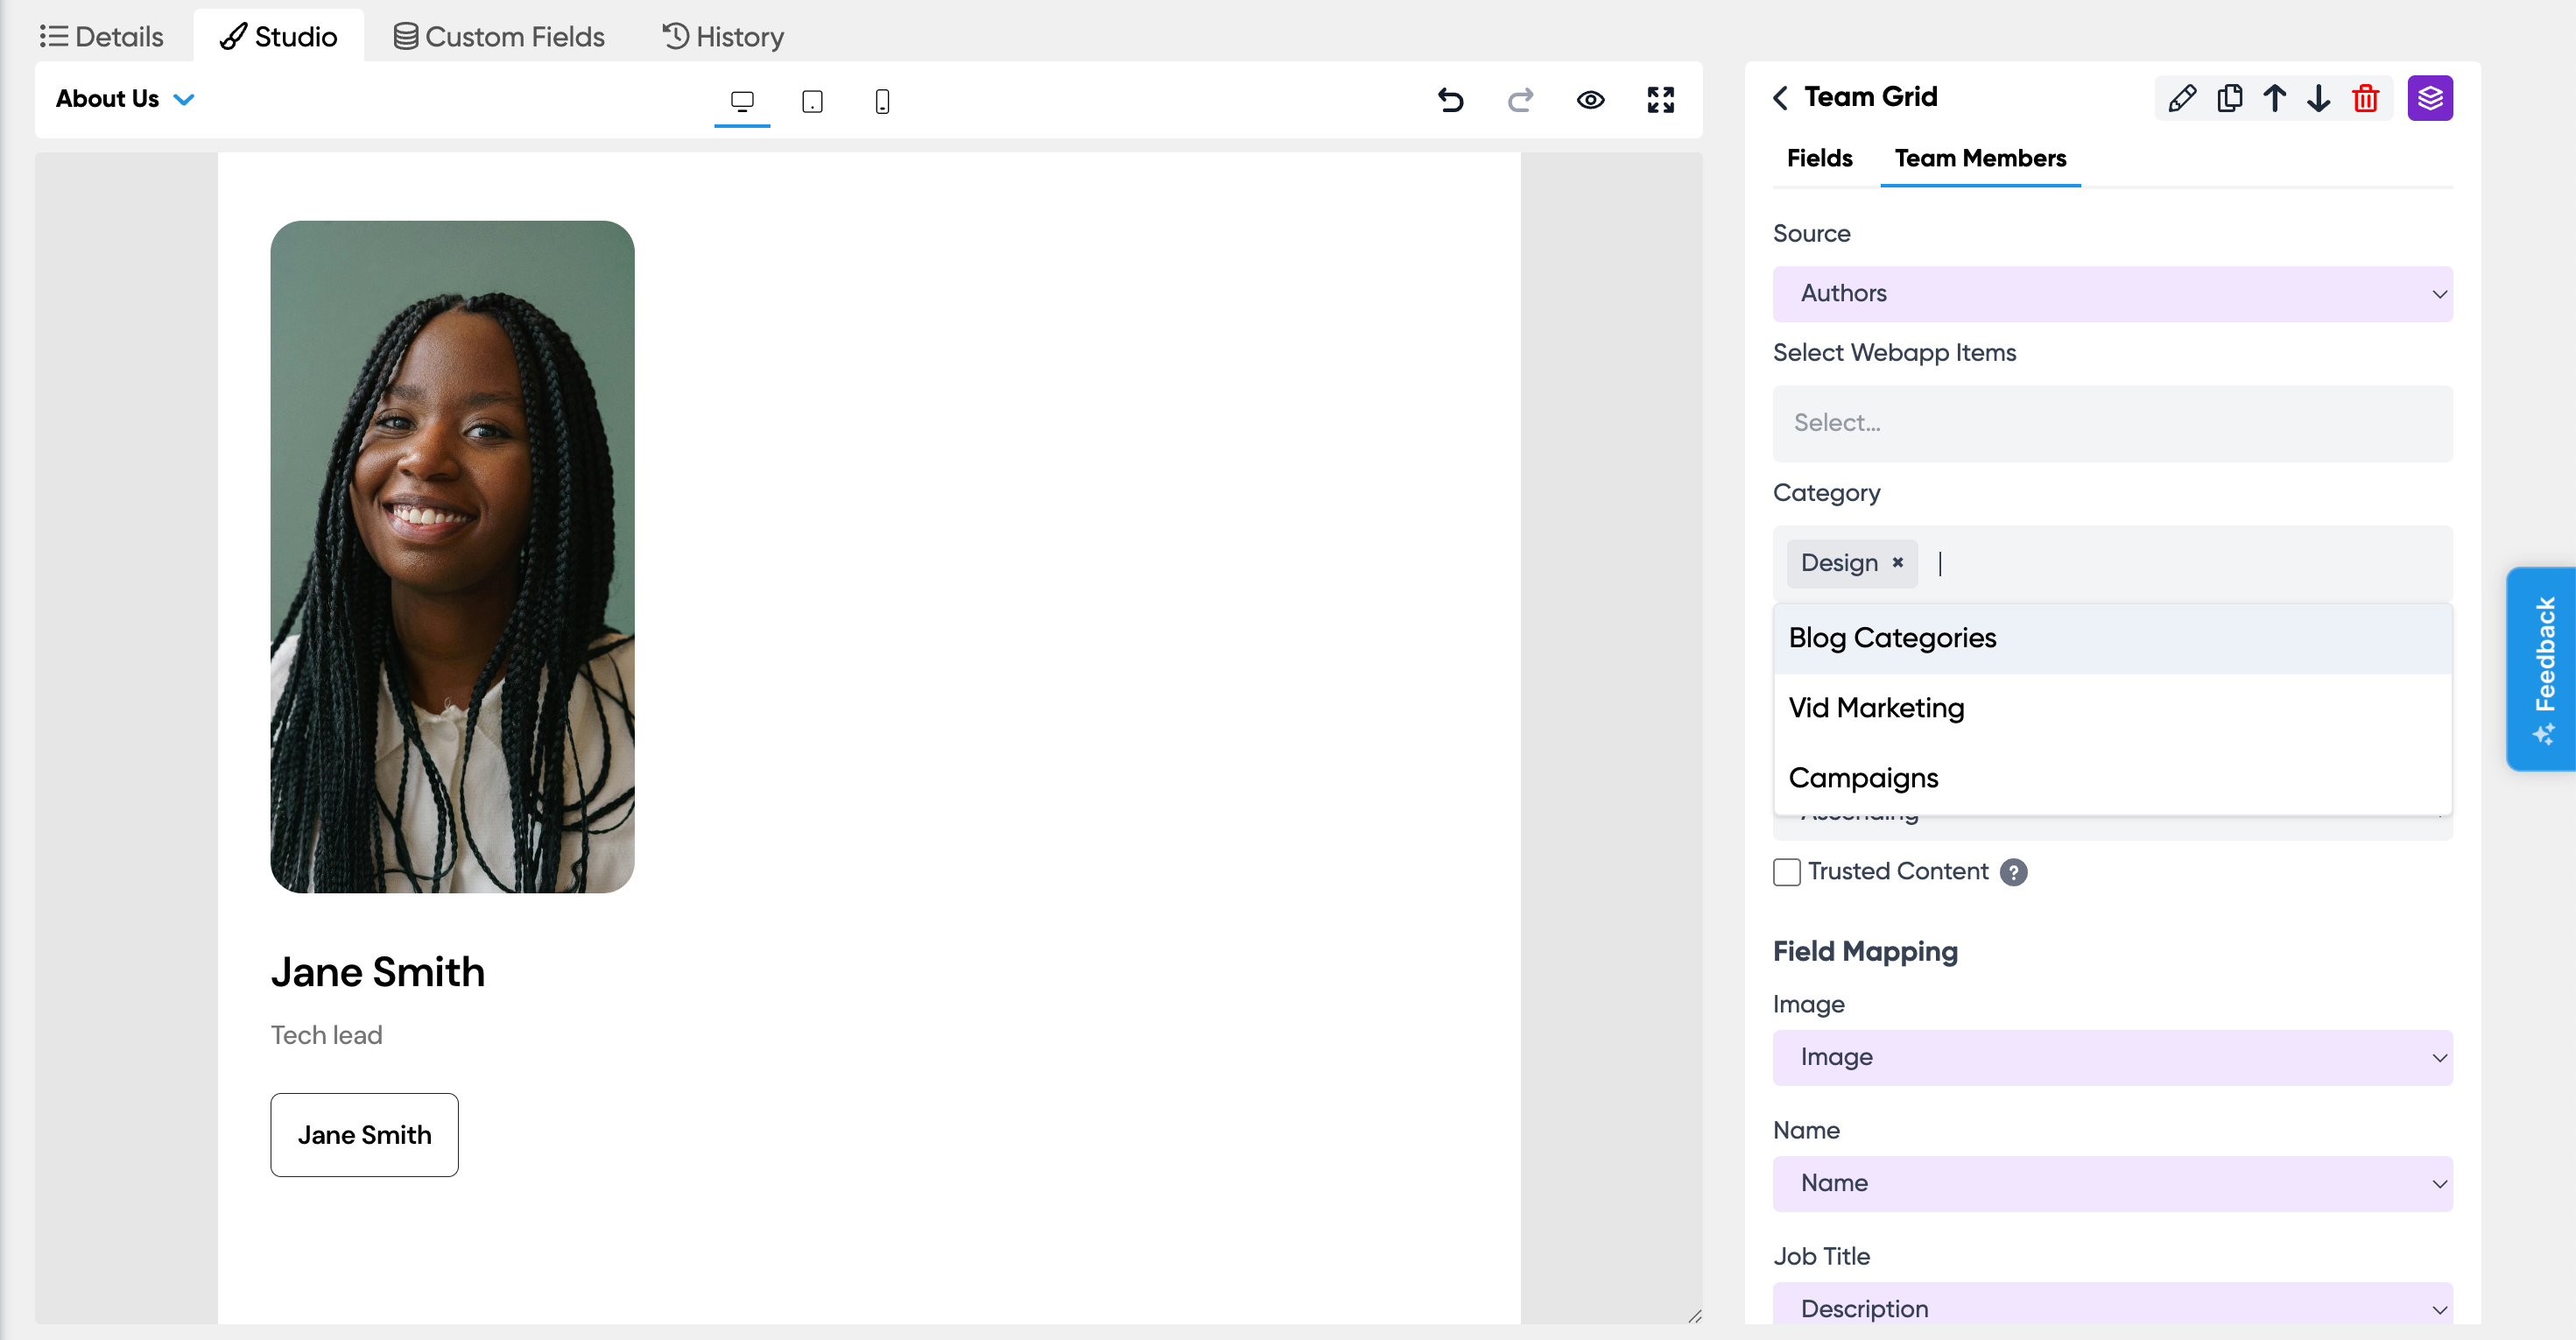Click the redo arrow icon
The height and width of the screenshot is (1340, 2576).
1520,100
